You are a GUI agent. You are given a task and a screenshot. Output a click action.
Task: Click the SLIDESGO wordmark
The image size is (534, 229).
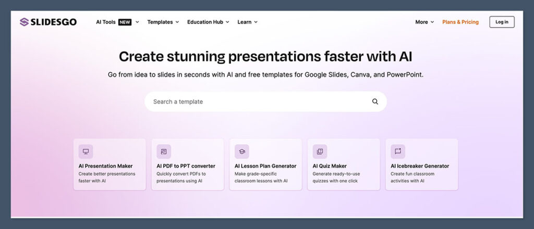[x=54, y=22]
